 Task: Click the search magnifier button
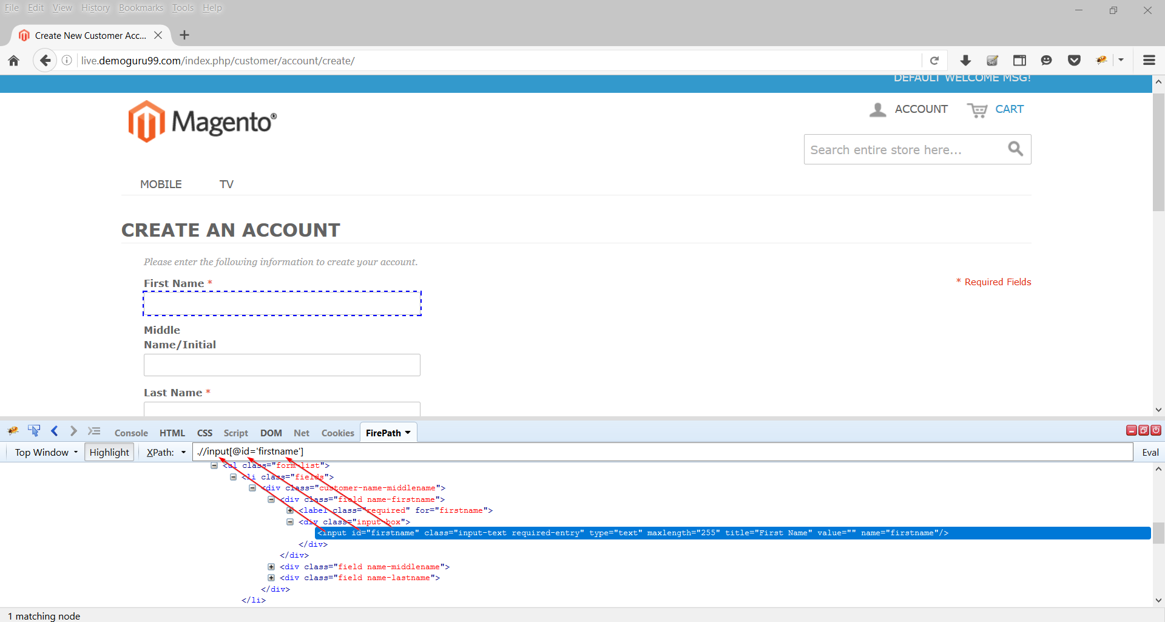(x=1015, y=149)
